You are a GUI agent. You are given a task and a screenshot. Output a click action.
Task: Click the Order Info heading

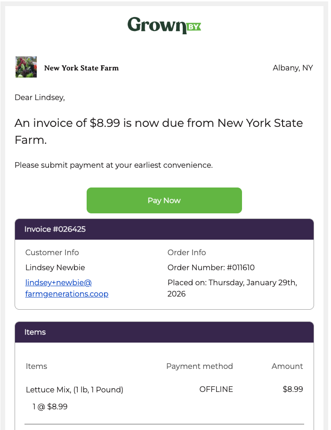point(186,252)
